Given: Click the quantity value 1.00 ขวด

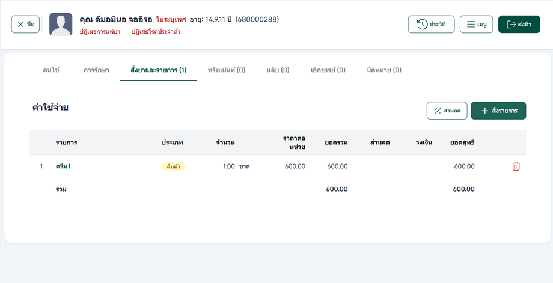Looking at the screenshot, I should pos(236,166).
